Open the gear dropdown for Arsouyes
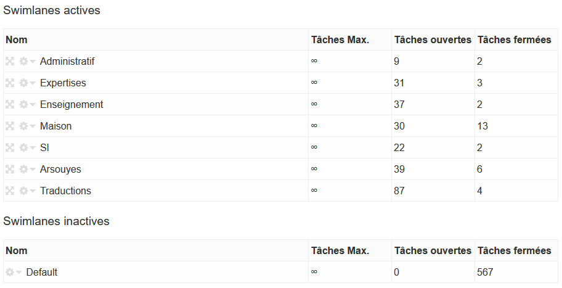This screenshot has width=562, height=288. (27, 170)
